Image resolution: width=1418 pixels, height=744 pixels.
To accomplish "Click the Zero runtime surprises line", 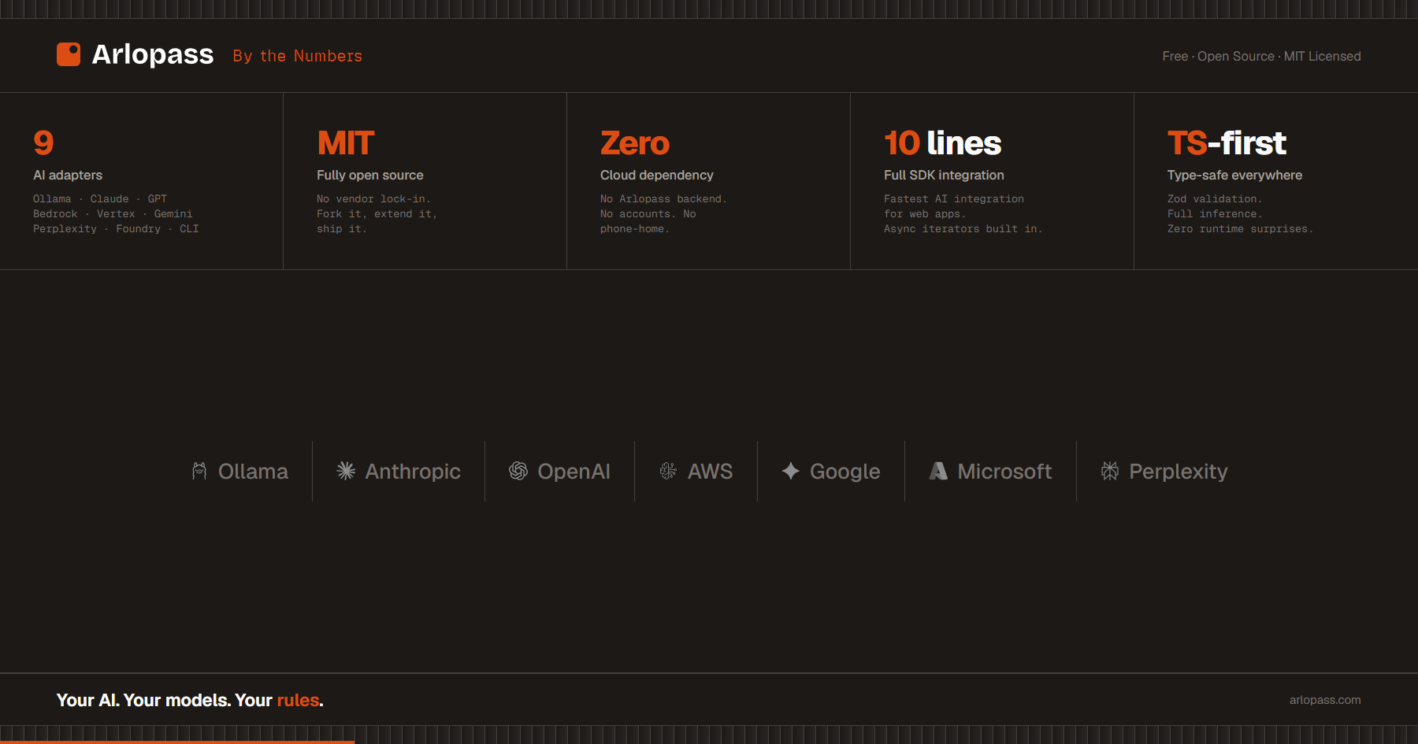I will (1240, 229).
